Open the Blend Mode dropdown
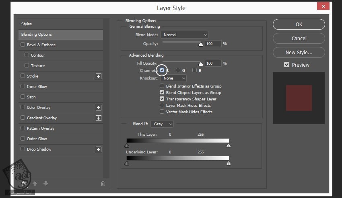 click(184, 35)
